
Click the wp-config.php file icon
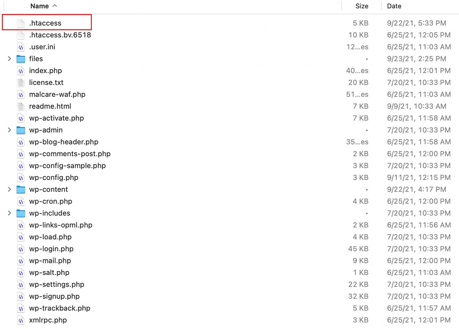(21, 177)
